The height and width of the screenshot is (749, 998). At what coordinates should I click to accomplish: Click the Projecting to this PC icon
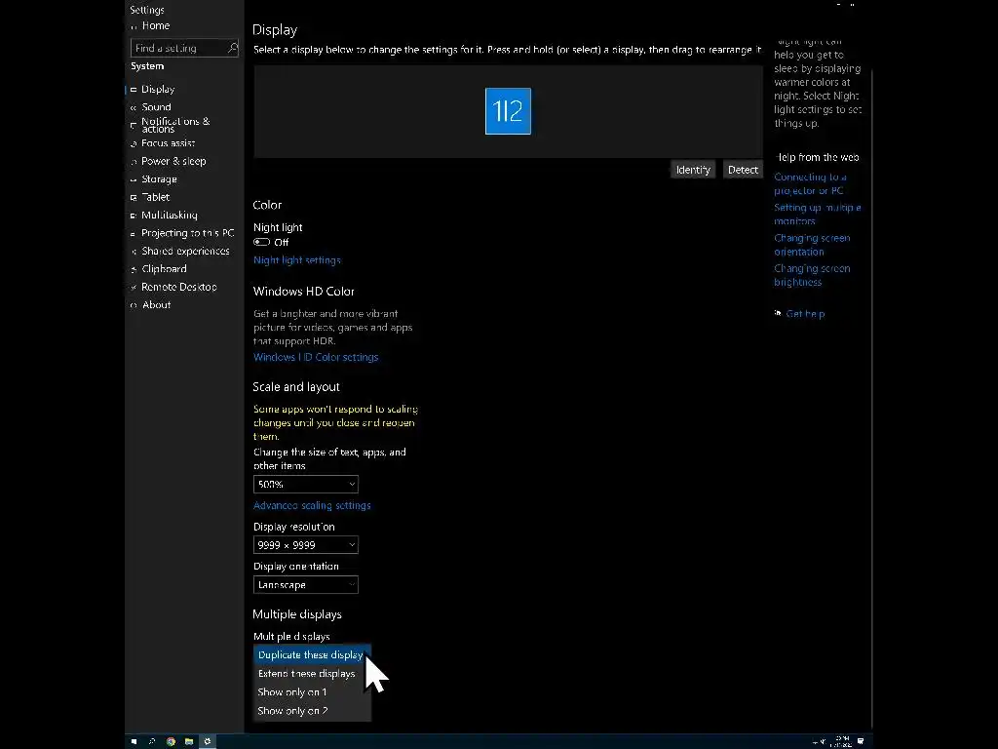tap(134, 234)
